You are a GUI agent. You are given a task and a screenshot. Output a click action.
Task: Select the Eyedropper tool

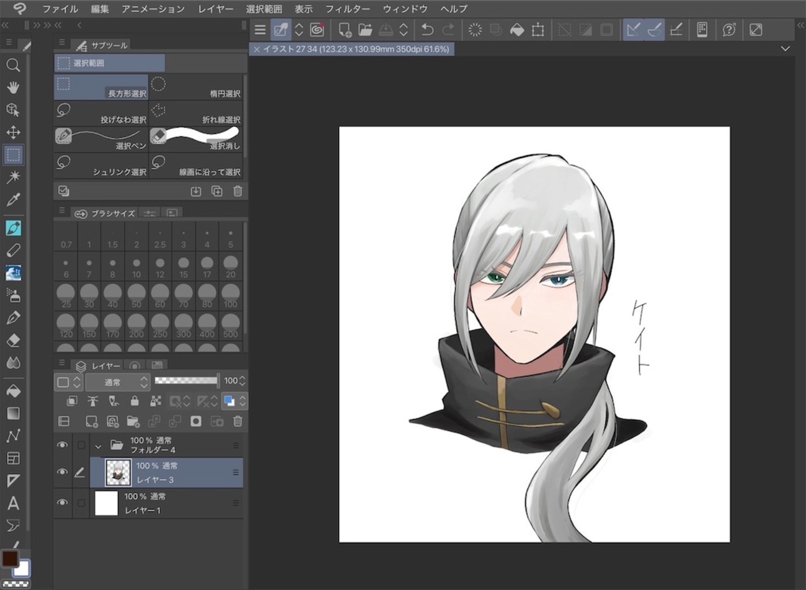click(x=13, y=200)
